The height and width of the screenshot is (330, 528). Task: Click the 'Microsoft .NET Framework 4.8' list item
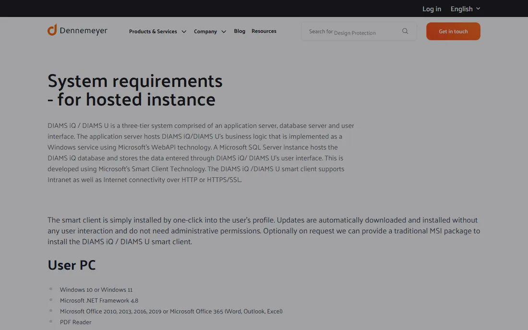(x=99, y=300)
